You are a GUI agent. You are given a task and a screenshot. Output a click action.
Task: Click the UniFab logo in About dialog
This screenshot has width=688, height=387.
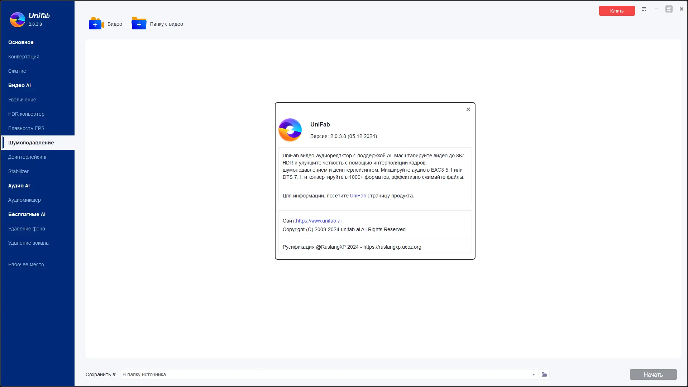click(290, 130)
